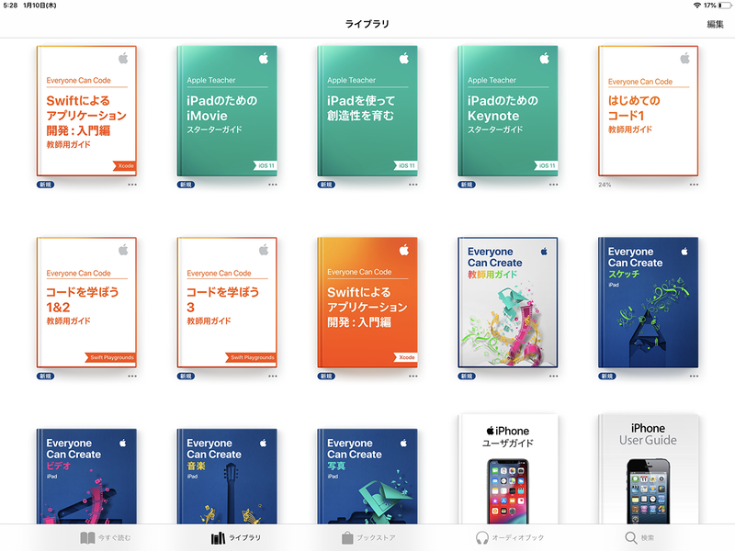735x551 pixels.
Task: Open more options under Keynote スターターガイド
Action: pyautogui.click(x=553, y=185)
